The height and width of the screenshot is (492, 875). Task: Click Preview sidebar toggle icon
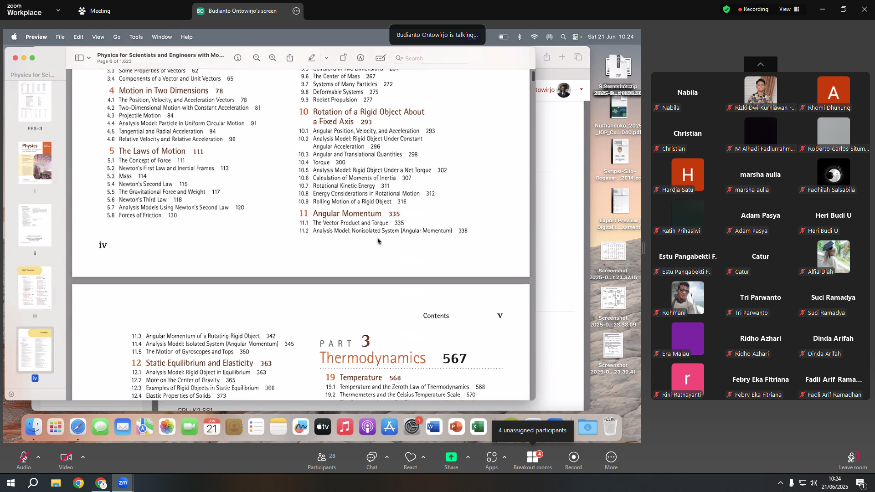pos(79,58)
